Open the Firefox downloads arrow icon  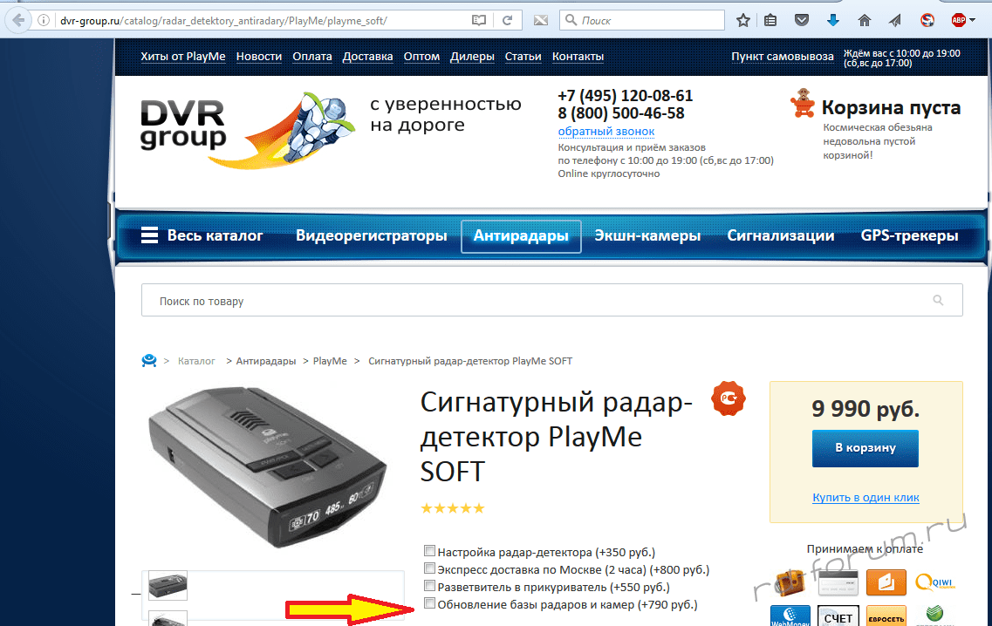pyautogui.click(x=832, y=19)
